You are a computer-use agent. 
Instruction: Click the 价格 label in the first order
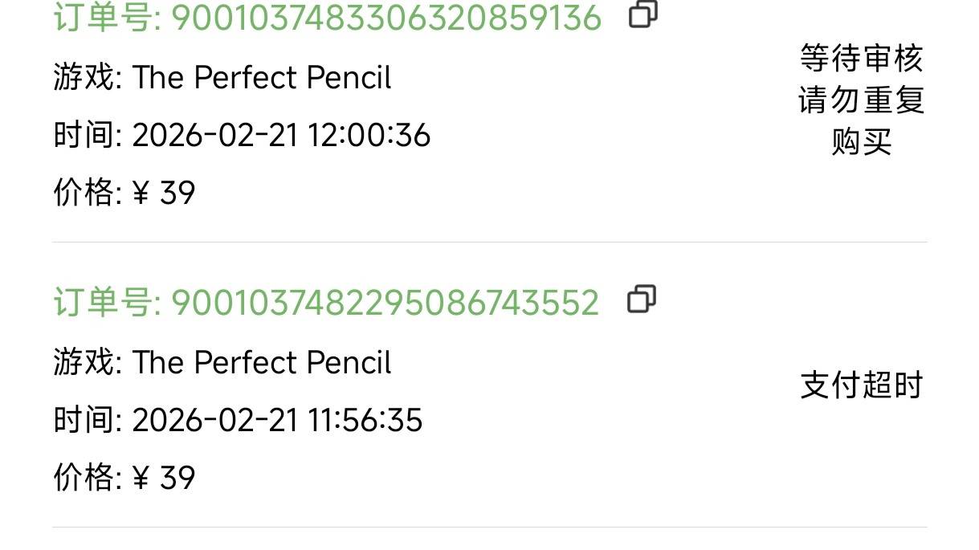85,194
